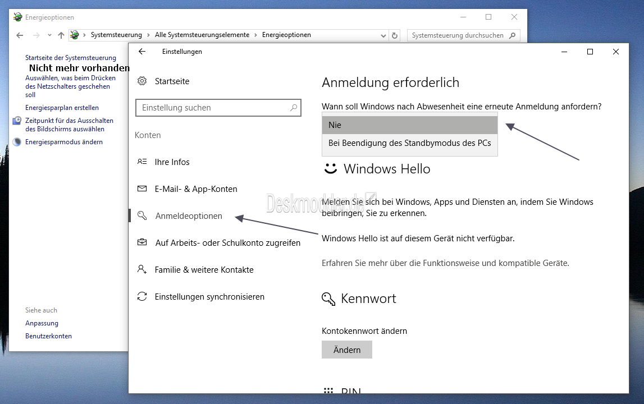Open Einstellungen synchronisieren page
This screenshot has height=404, width=644.
coord(209,296)
